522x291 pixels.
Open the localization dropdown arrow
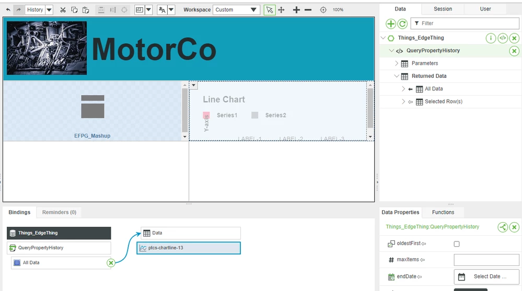pos(171,9)
